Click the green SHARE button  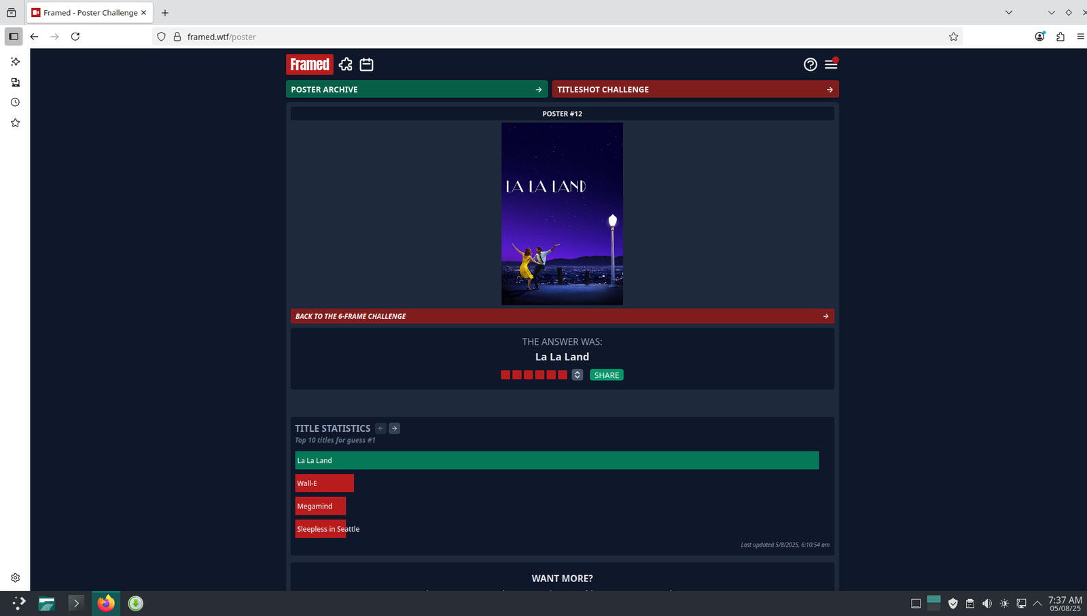click(x=607, y=375)
